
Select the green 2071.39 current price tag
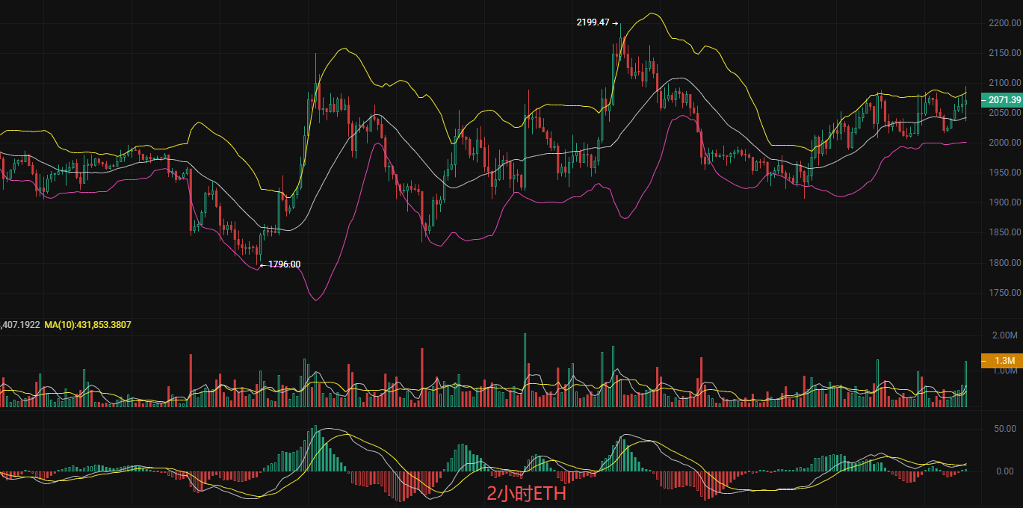pos(1004,99)
